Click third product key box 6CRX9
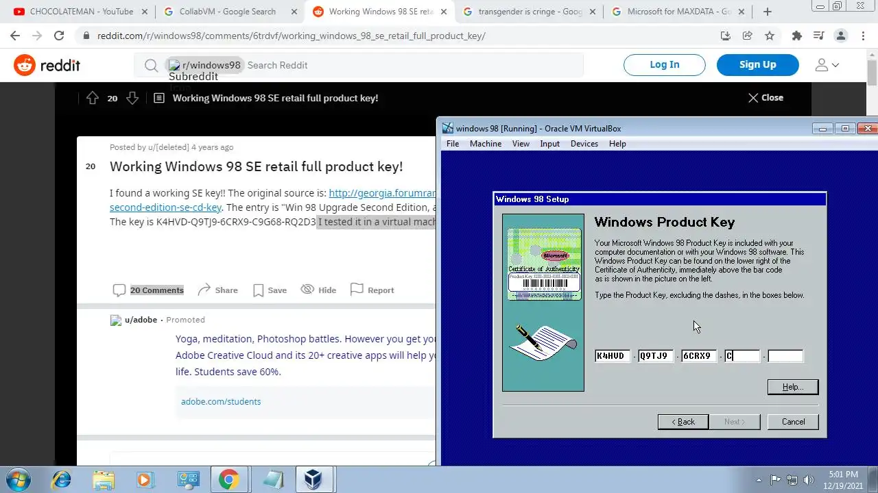 click(x=698, y=356)
